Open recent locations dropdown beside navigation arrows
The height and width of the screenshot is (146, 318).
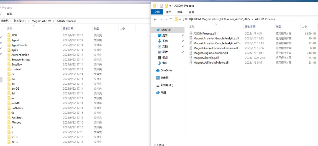click(x=166, y=19)
